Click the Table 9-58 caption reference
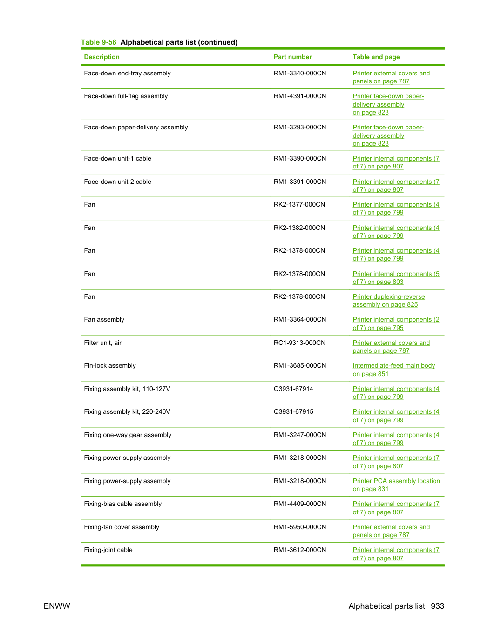The width and height of the screenshot is (481, 640). pyautogui.click(x=98, y=42)
